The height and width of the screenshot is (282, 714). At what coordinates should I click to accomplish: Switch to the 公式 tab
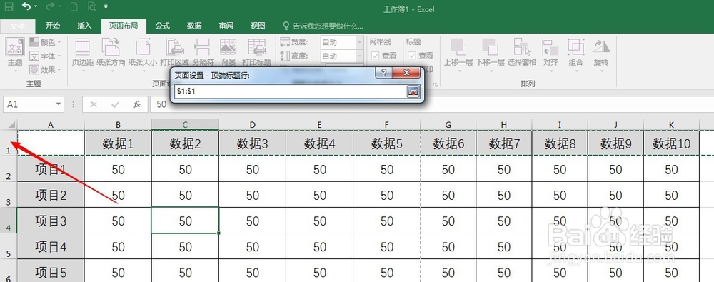[x=163, y=26]
